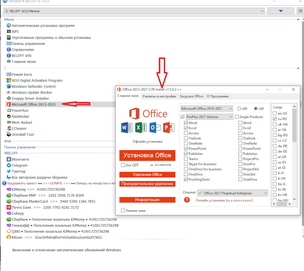The height and width of the screenshot is (271, 304).
Task: Toggle the ProPlus 2021 Volume checkbox
Action: [x=182, y=117]
